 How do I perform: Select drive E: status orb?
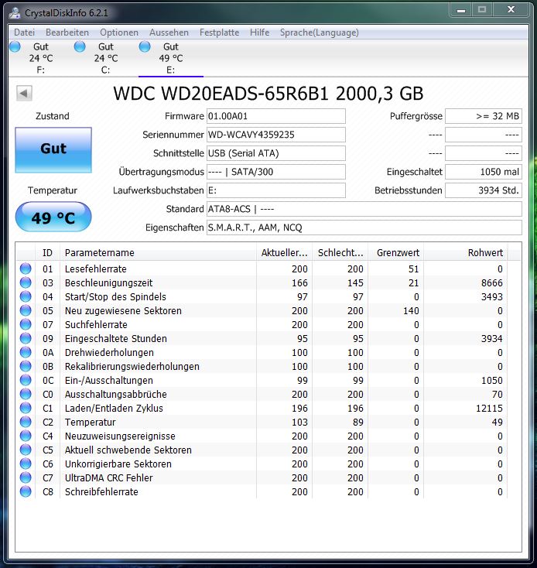[145, 46]
